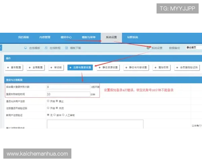This screenshot has width=202, height=162.
Task: Click the 新用户注册验证 label
Action: tap(14, 115)
